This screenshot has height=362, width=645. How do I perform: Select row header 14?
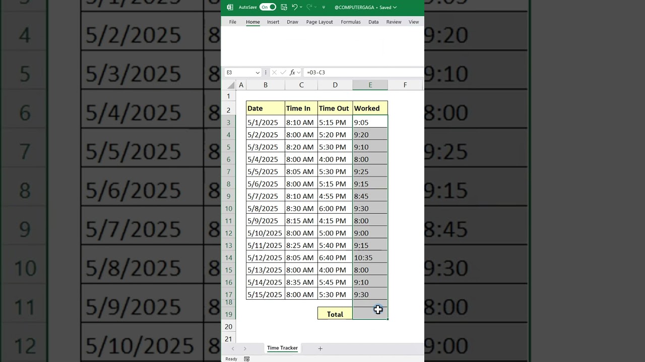point(228,258)
